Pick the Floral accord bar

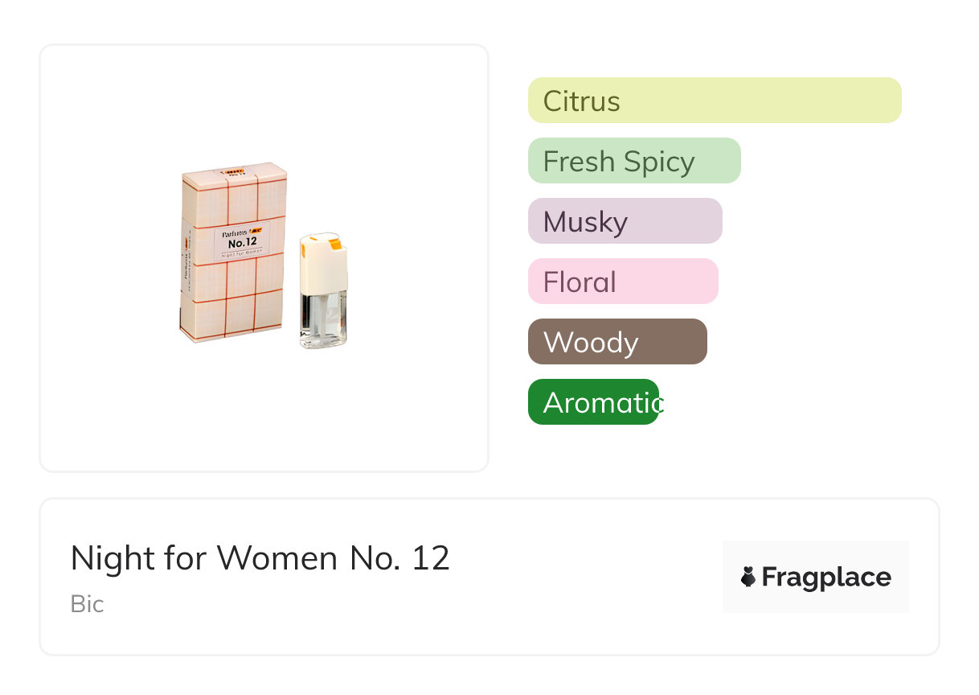pyautogui.click(x=622, y=282)
